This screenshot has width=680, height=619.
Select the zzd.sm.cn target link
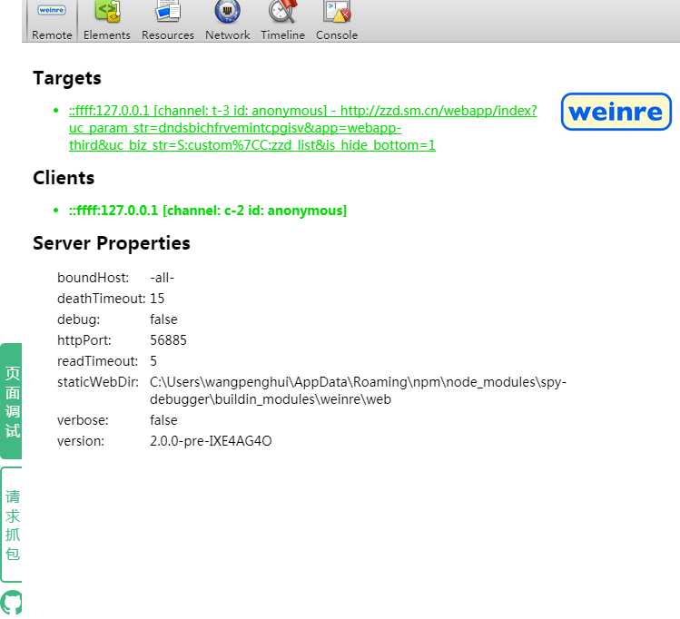tap(302, 128)
